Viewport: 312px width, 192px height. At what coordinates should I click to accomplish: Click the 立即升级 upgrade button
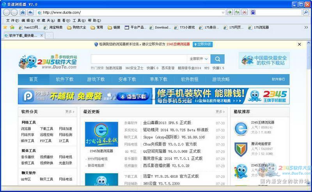[202, 44]
